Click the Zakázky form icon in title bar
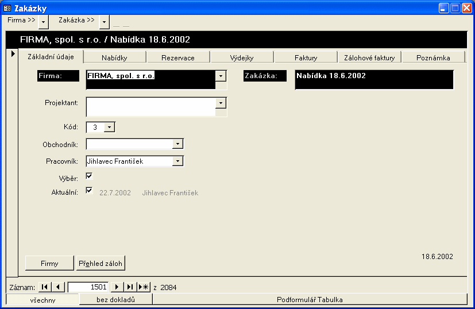 coord(7,8)
